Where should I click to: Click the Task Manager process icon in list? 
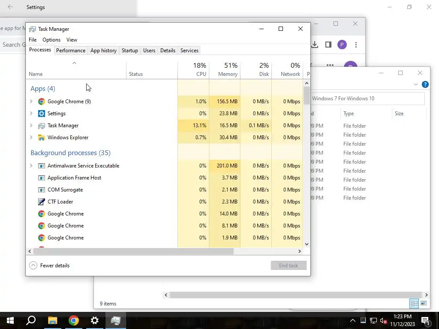42,126
